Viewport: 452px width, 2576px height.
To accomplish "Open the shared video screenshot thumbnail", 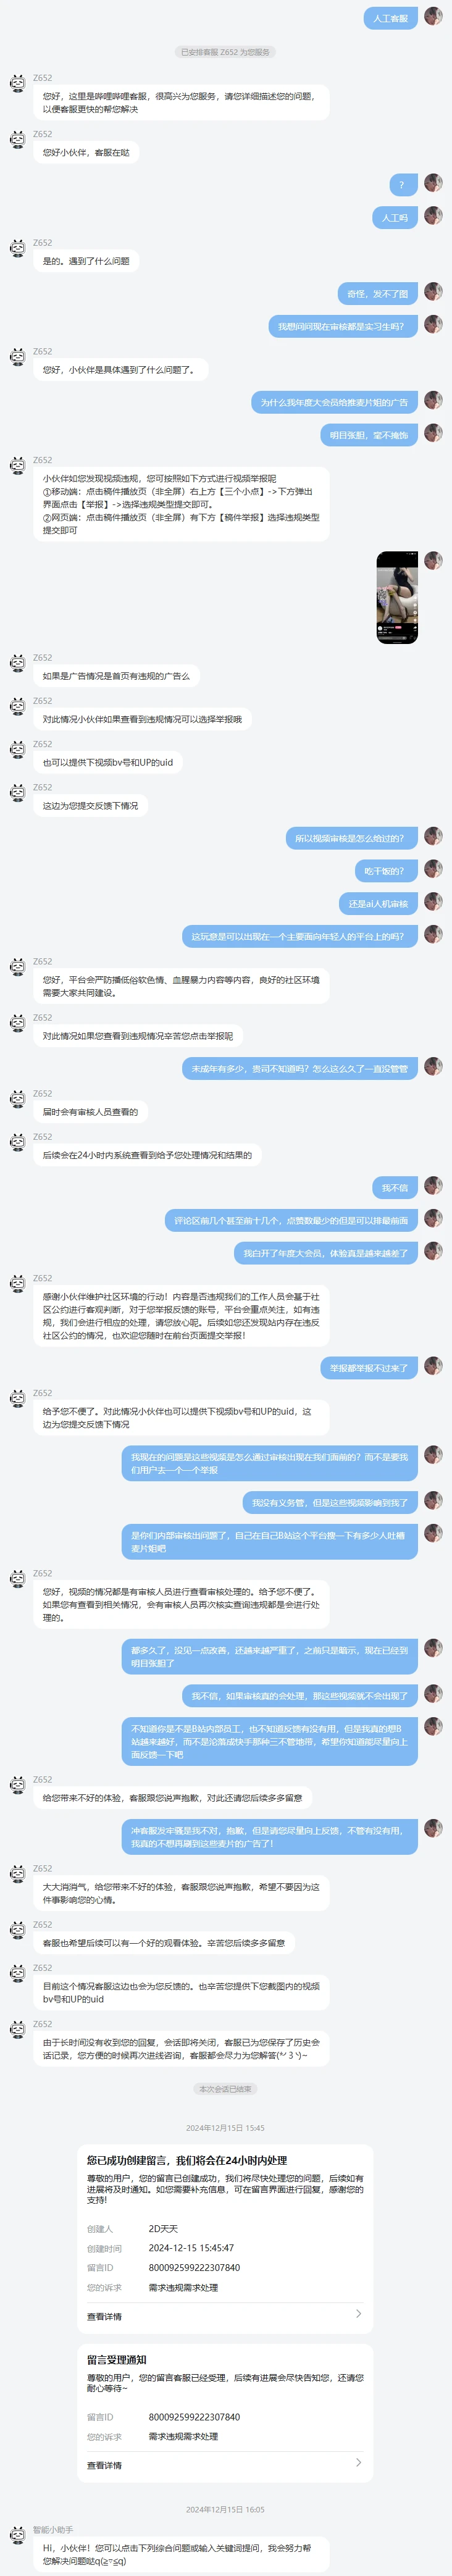I will pyautogui.click(x=397, y=597).
